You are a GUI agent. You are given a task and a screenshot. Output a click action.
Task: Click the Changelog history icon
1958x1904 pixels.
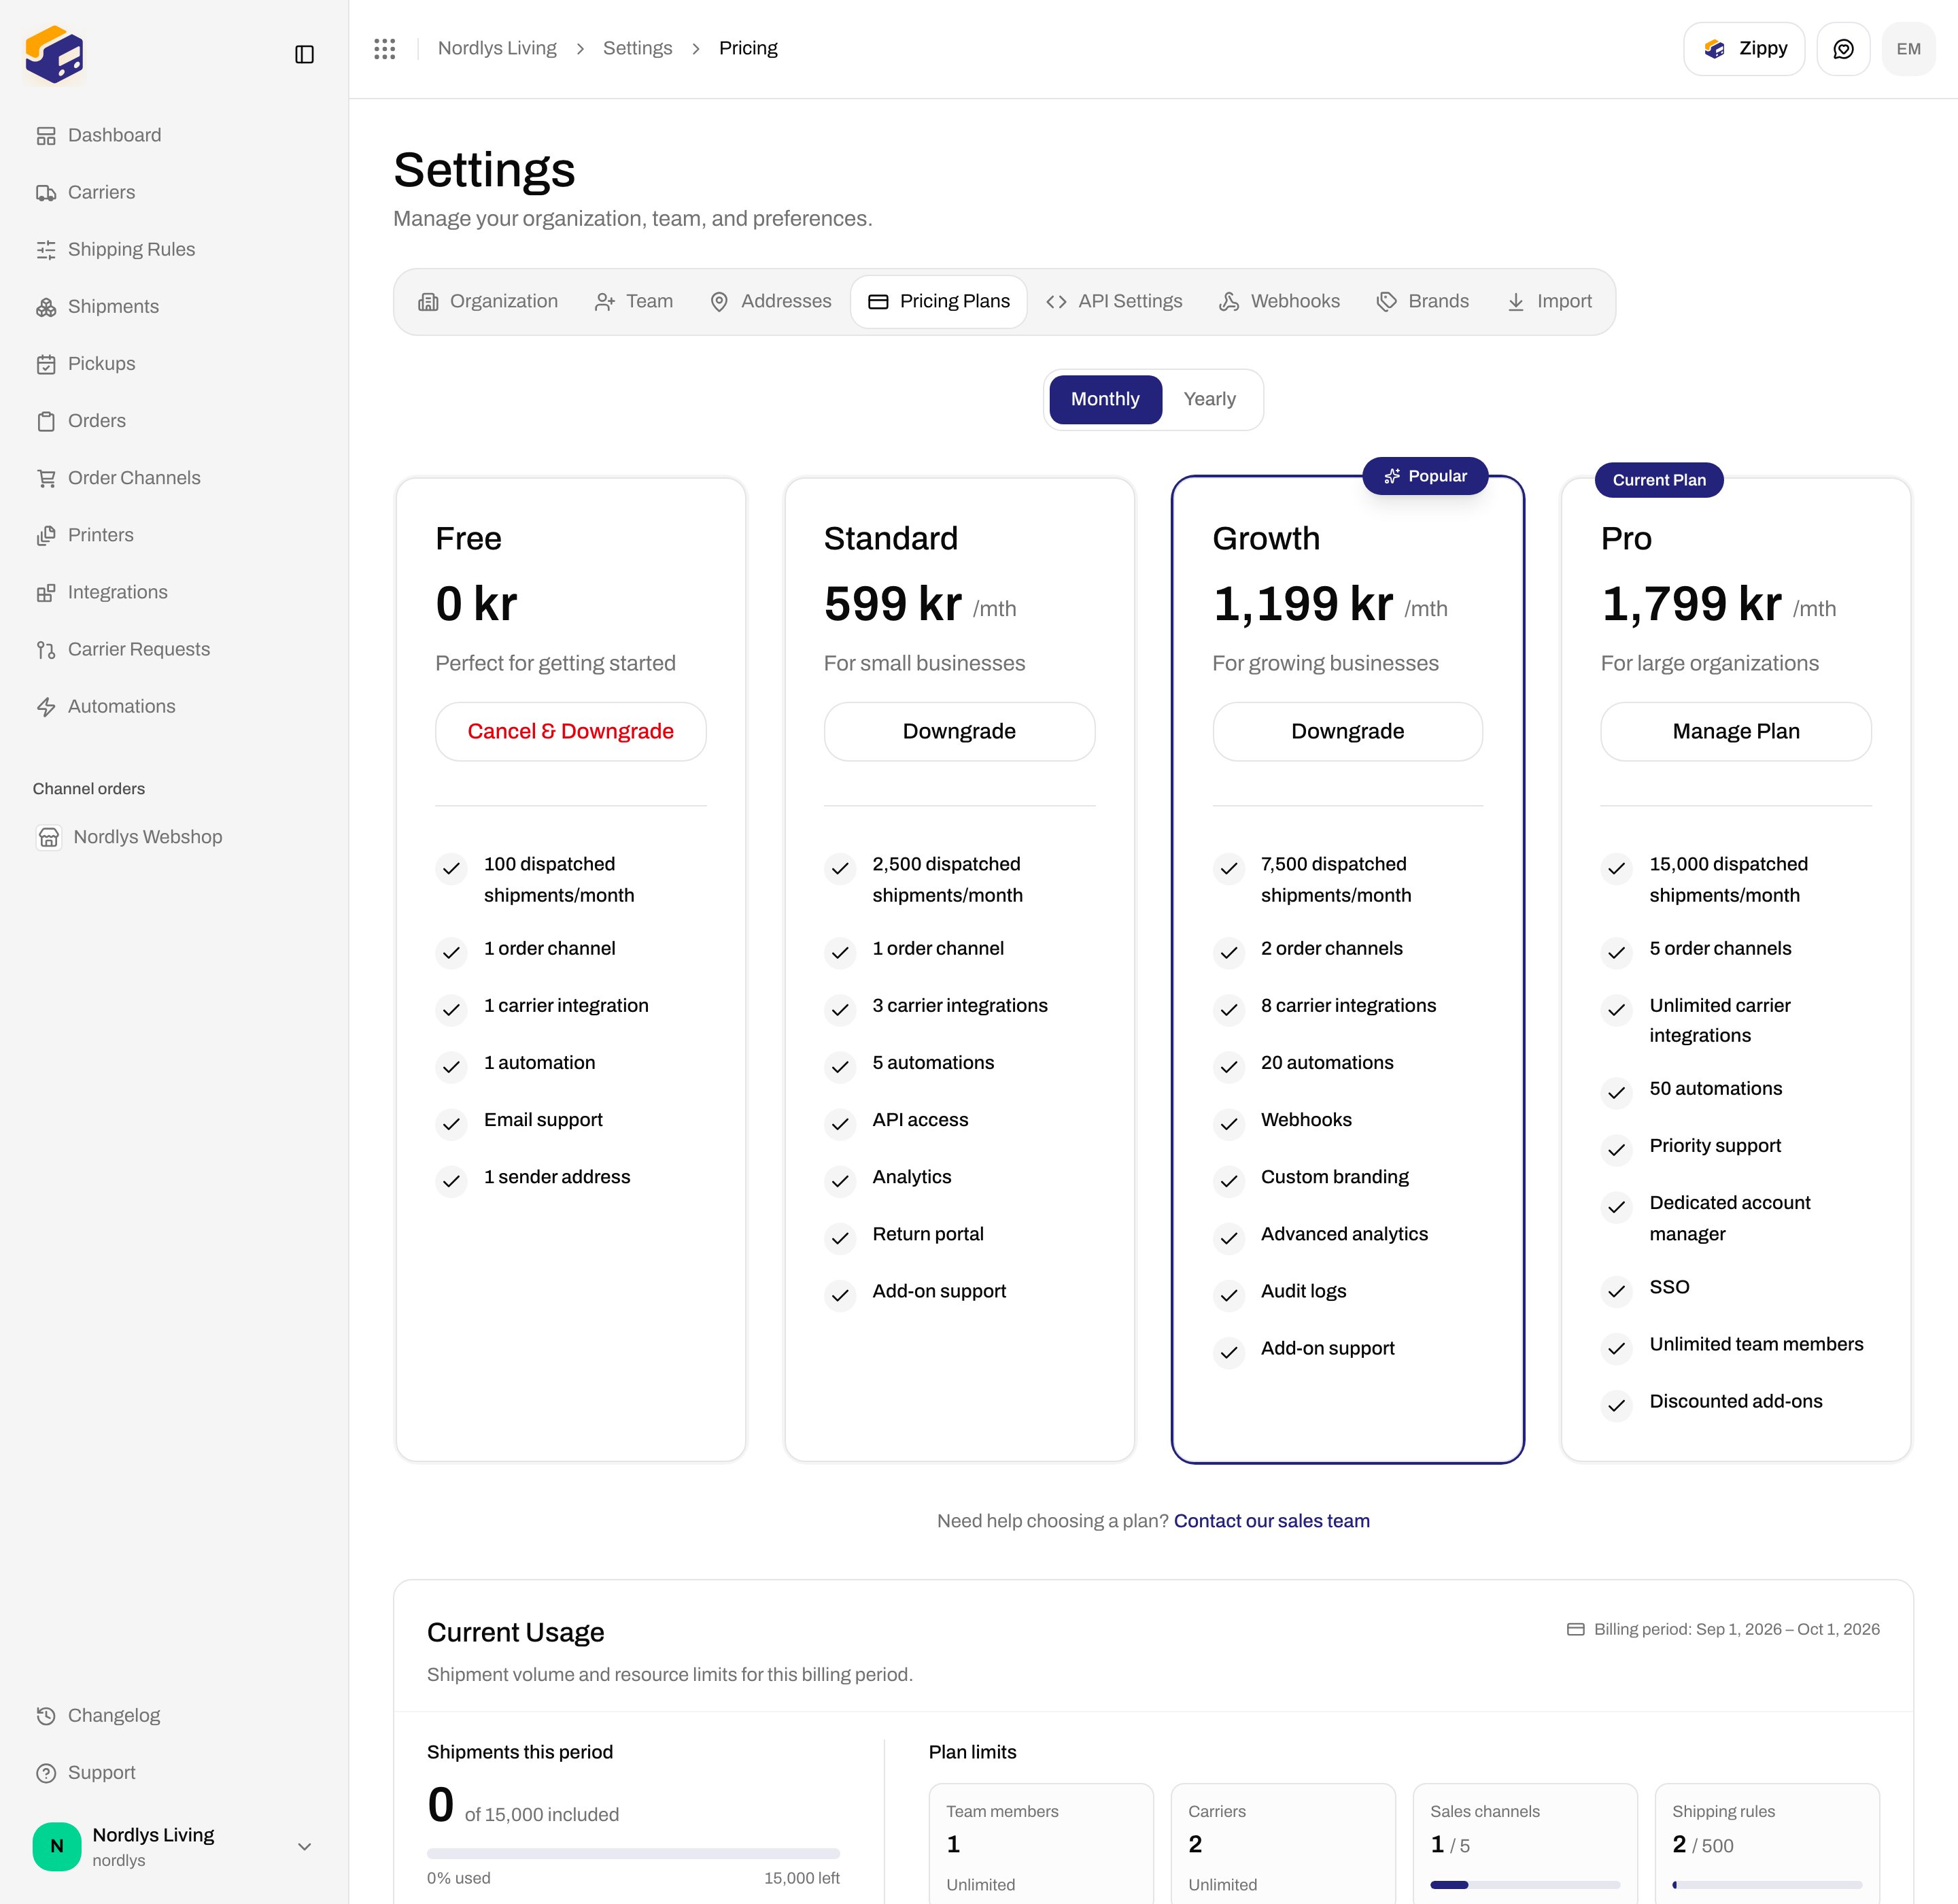(x=46, y=1715)
